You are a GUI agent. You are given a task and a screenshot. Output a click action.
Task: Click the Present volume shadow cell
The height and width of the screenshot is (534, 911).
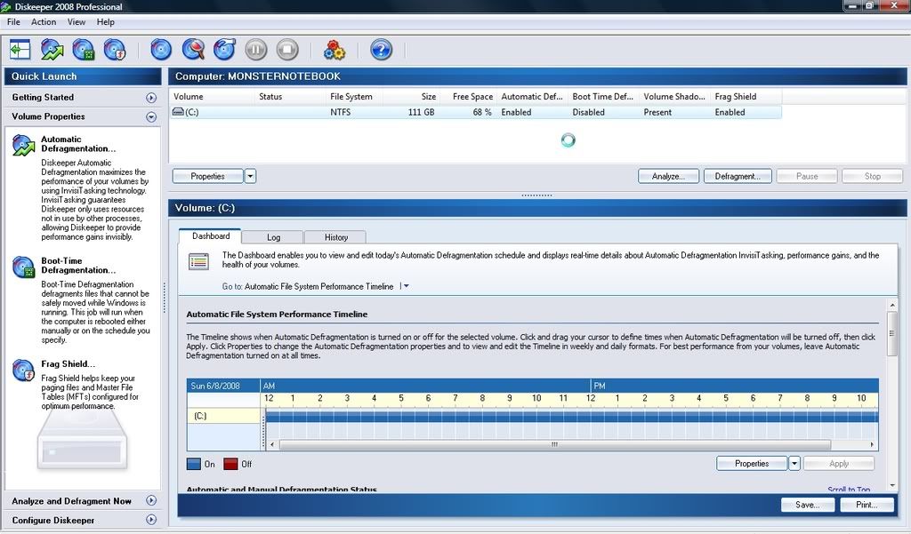click(657, 112)
